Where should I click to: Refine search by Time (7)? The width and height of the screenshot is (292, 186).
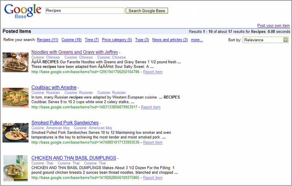point(92,40)
